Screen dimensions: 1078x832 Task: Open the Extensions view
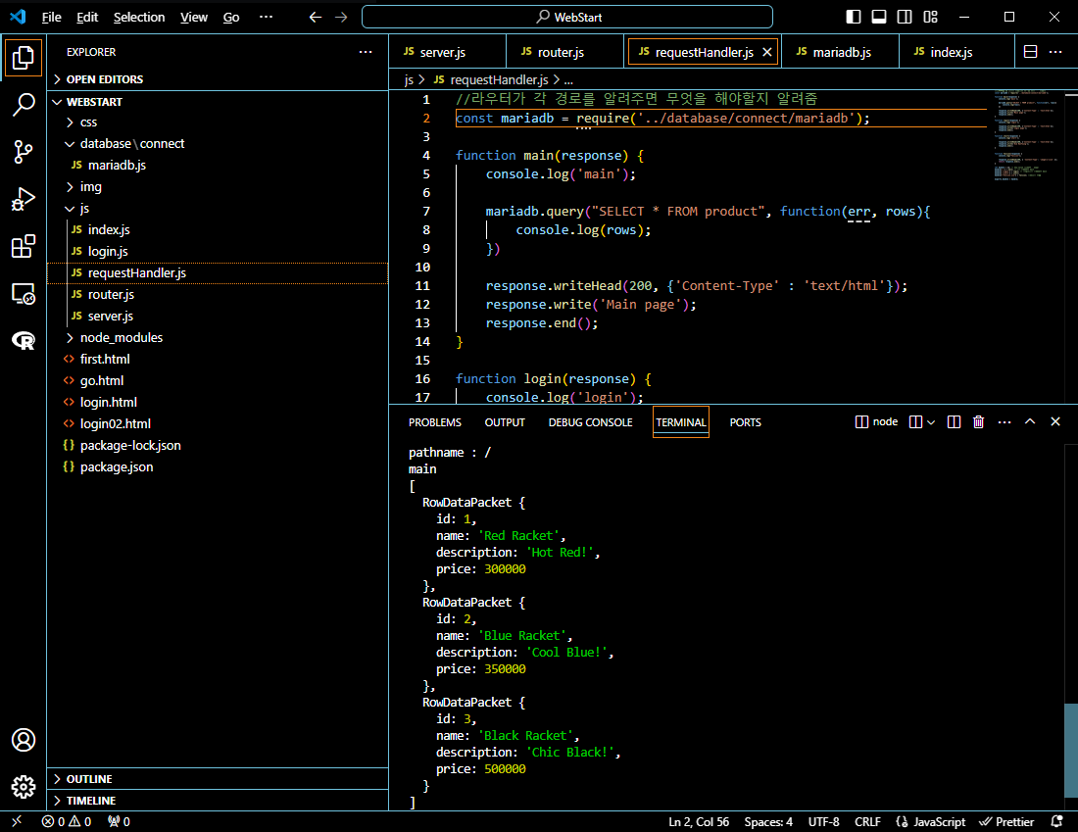pos(24,246)
